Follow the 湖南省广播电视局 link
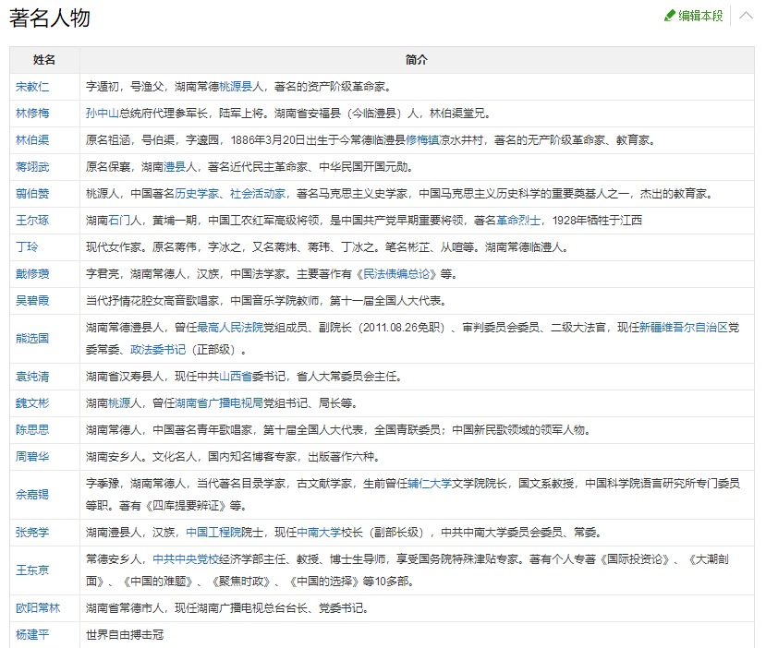The width and height of the screenshot is (766, 648). (219, 403)
